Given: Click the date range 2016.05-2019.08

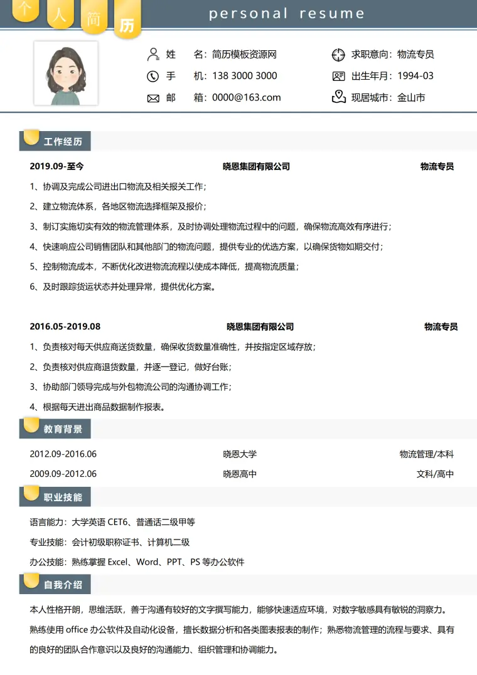Looking at the screenshot, I should click(x=65, y=326).
